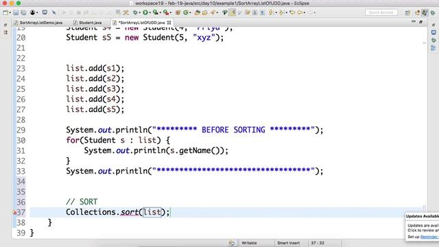Click BEFORE SORTING string on line 29
Image resolution: width=439 pixels, height=247 pixels.
click(233, 130)
